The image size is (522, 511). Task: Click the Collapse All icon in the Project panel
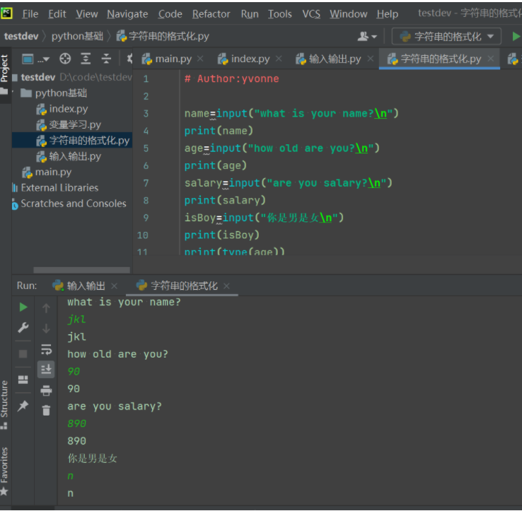106,59
